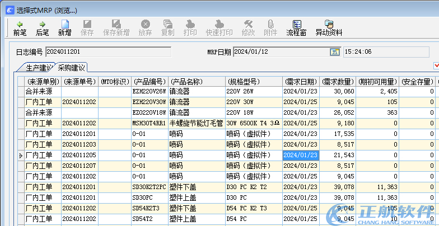Click the 复制 copy icon

click(167, 27)
